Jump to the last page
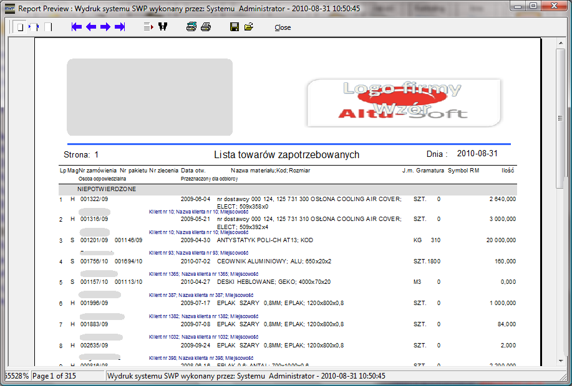 pyautogui.click(x=120, y=27)
